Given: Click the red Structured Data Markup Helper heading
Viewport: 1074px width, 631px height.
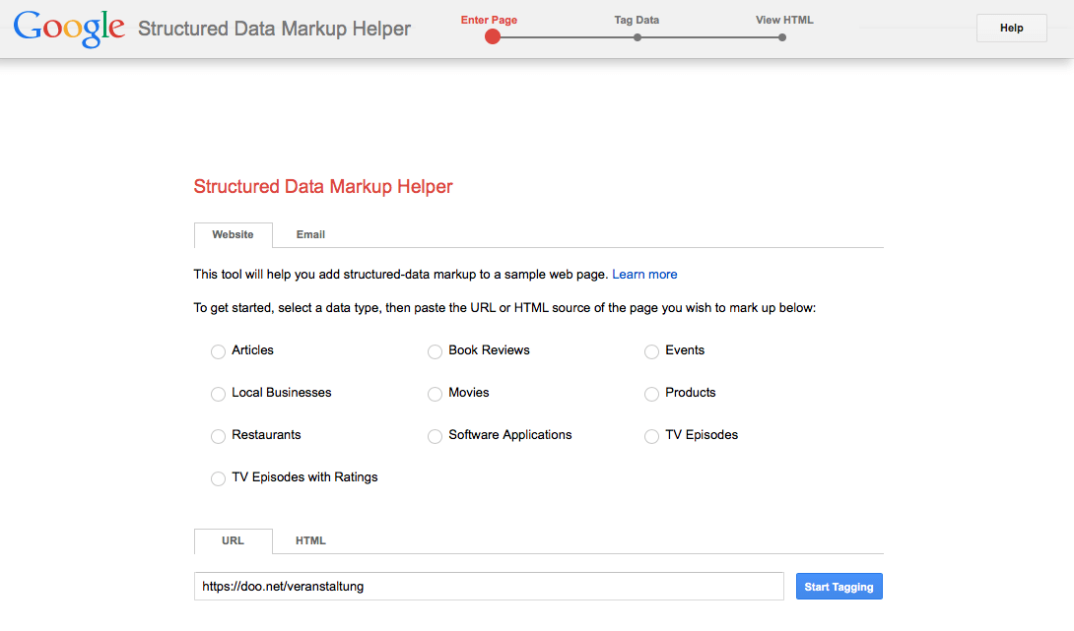Looking at the screenshot, I should click(x=322, y=186).
